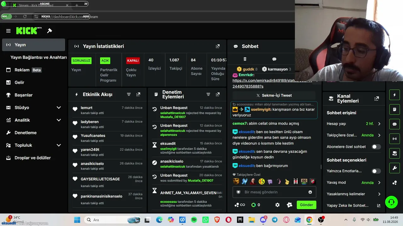Clear chat with the trash icon
This screenshot has width=403, height=226.
point(245,59)
